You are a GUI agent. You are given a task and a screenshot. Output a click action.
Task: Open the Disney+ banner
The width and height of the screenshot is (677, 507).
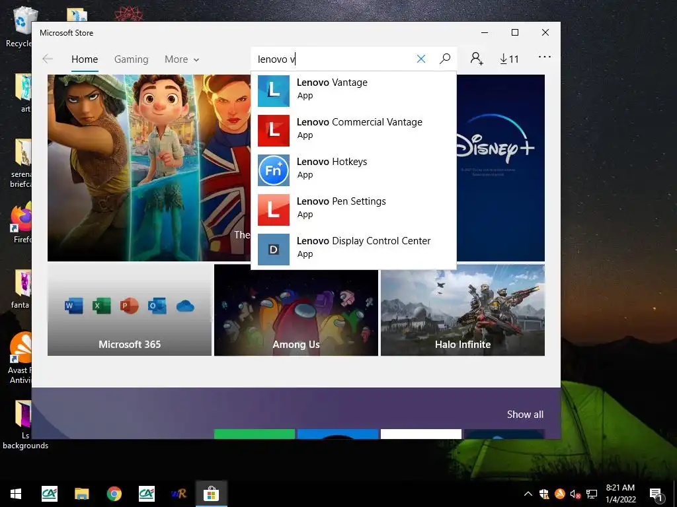500,168
